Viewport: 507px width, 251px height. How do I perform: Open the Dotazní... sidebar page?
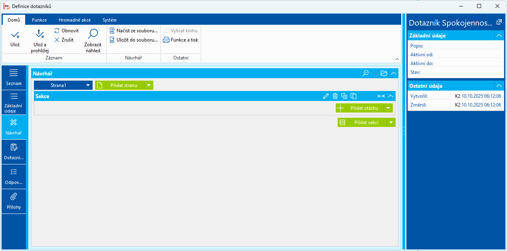coord(14,152)
